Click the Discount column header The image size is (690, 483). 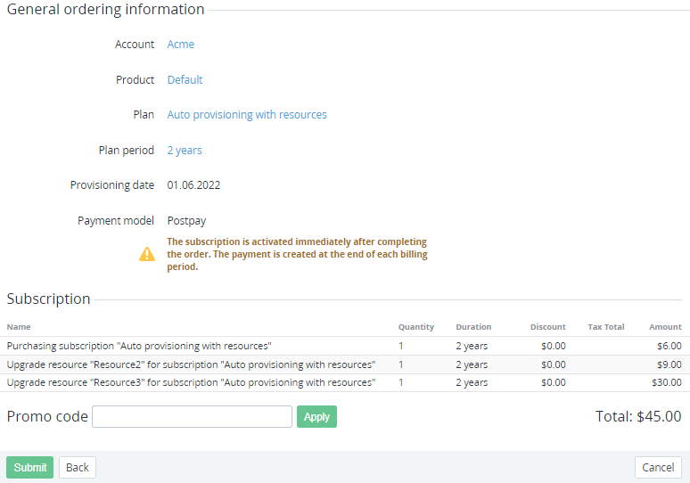547,327
